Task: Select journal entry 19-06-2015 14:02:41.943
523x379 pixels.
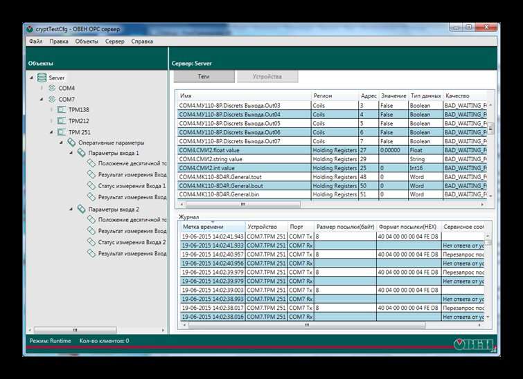Action: [x=333, y=237]
